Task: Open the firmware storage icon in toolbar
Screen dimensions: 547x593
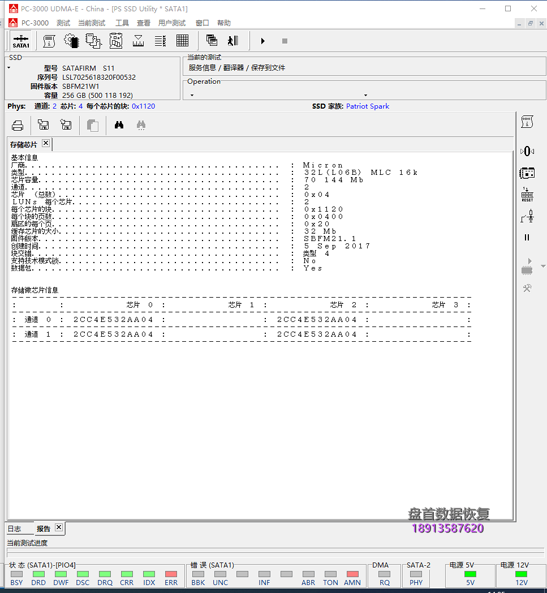Action: click(115, 41)
